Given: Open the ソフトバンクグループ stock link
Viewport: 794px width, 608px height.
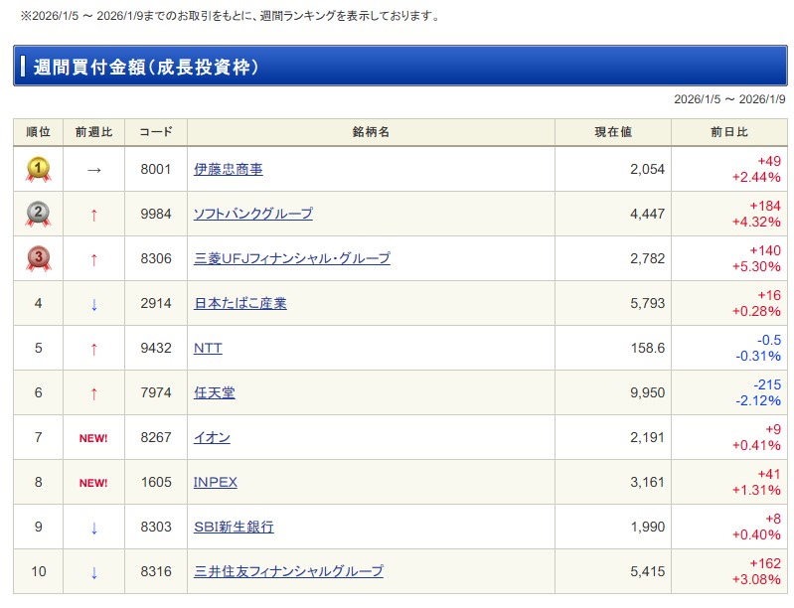Looking at the screenshot, I should click(252, 214).
